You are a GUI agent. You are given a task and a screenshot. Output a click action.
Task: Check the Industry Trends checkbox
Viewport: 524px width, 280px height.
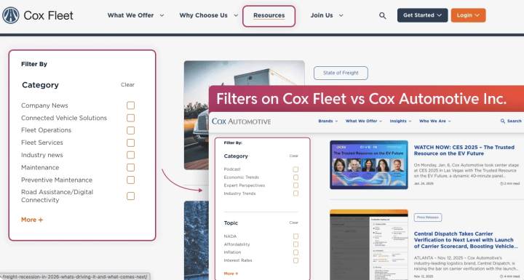click(x=295, y=193)
